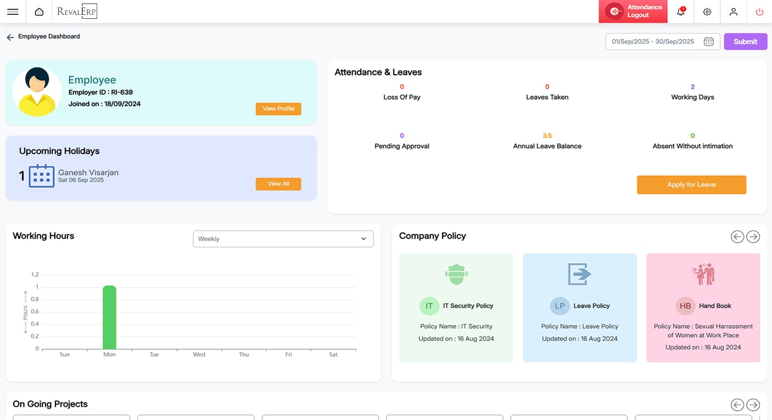Image resolution: width=772 pixels, height=420 pixels.
Task: Click the Submit button
Action: (x=745, y=42)
